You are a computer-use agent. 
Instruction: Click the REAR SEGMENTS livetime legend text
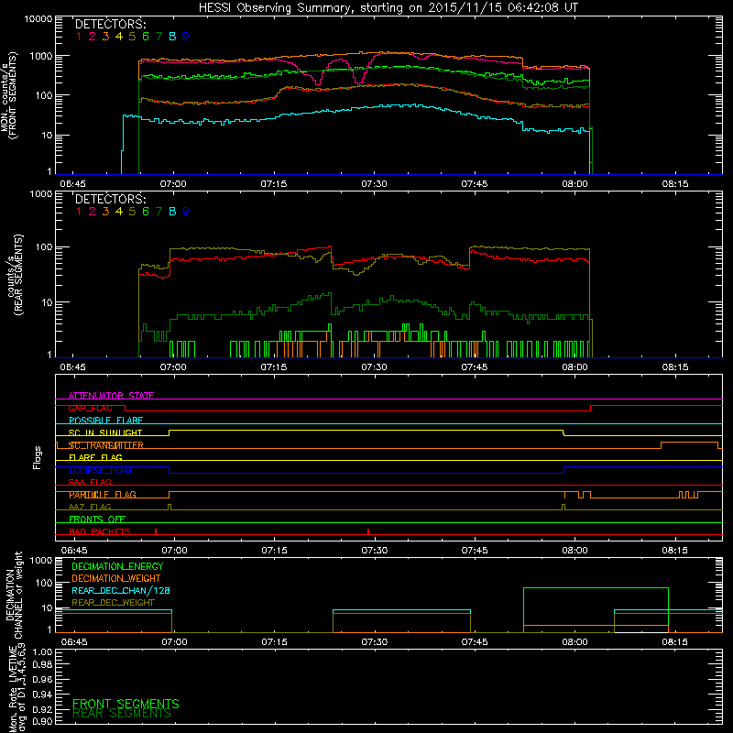[122, 714]
